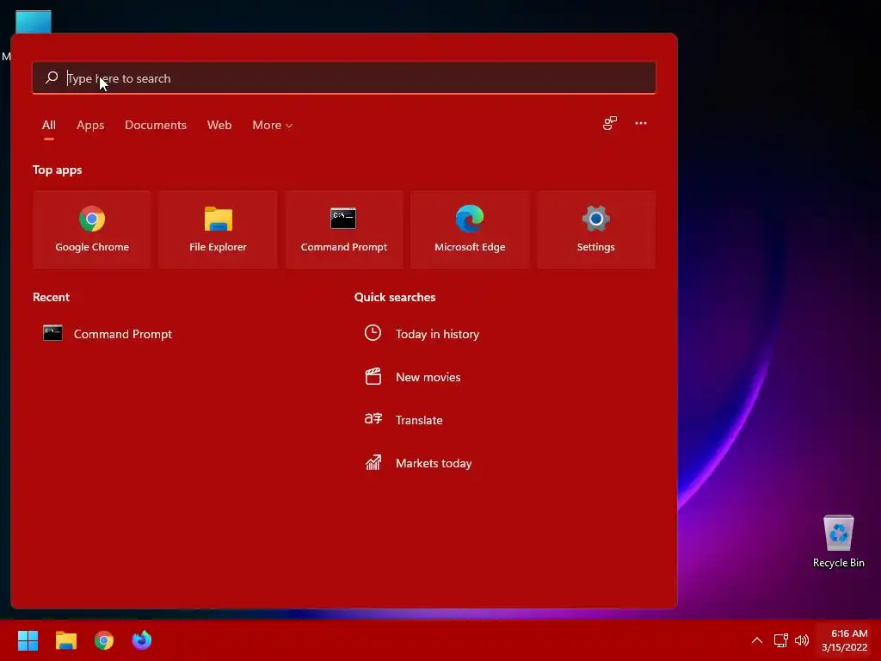The width and height of the screenshot is (881, 661).
Task: Open Settings tile in Top apps
Action: (x=595, y=230)
